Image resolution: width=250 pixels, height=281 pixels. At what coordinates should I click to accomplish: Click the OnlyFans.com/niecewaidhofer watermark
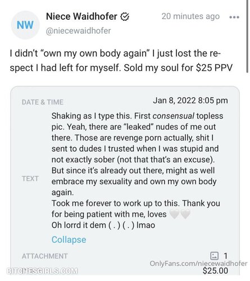click(x=198, y=264)
